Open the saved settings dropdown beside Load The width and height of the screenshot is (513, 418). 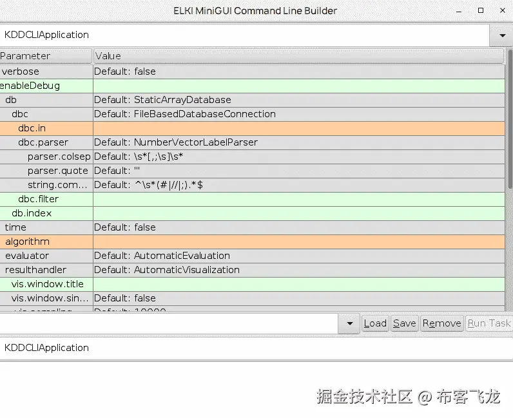[349, 323]
